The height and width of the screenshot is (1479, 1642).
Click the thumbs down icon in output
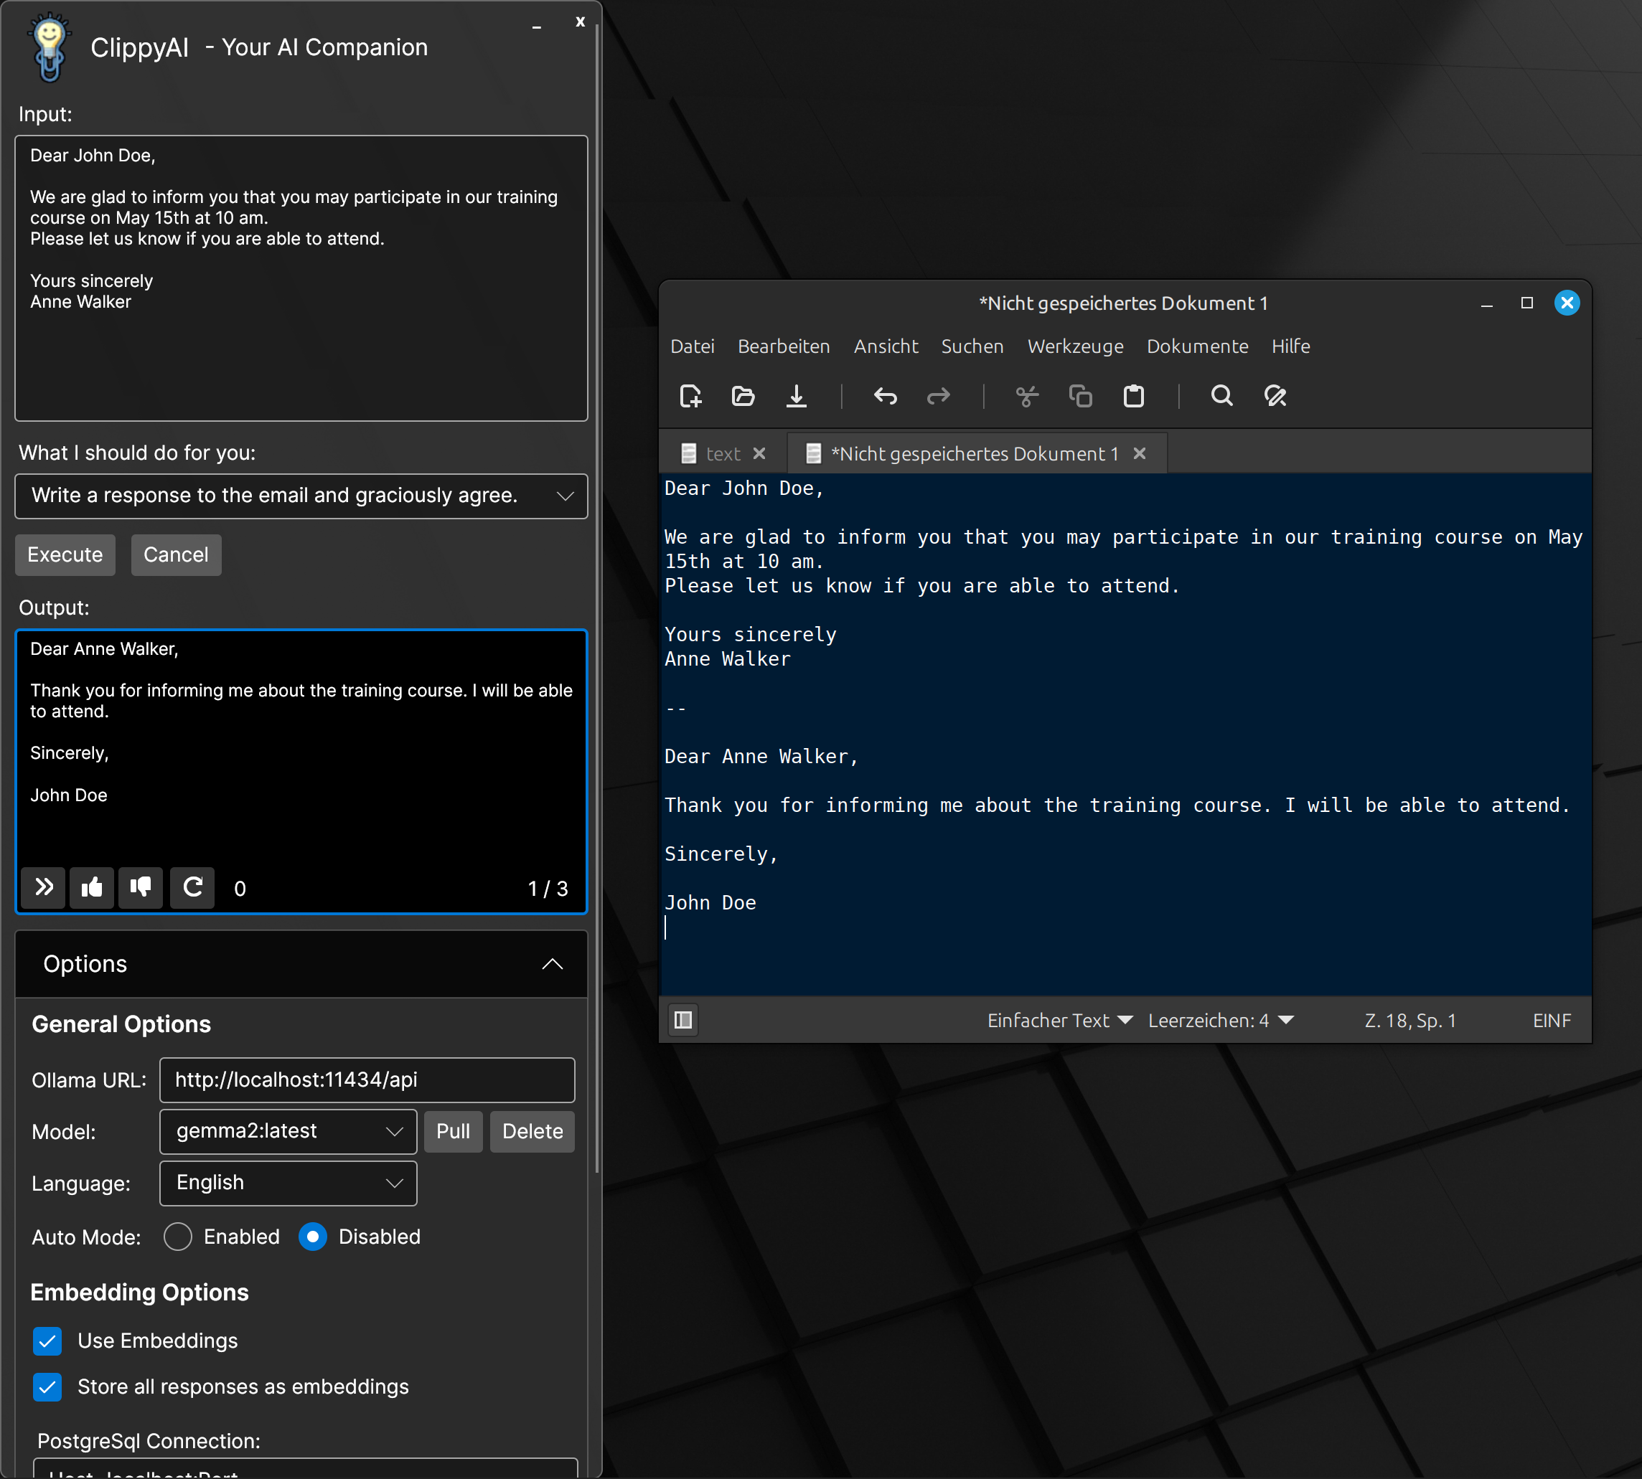[x=141, y=887]
